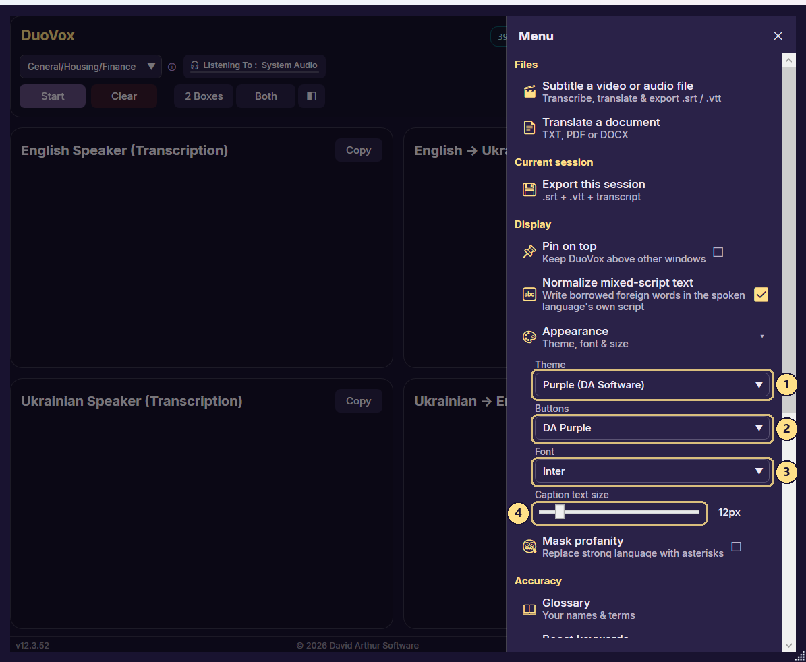This screenshot has height=662, width=806.
Task: Open the Font dropdown showing Inter
Action: click(652, 471)
